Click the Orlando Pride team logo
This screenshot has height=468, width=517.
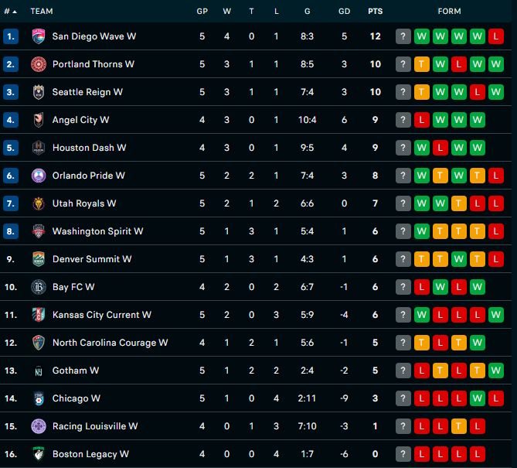click(39, 176)
